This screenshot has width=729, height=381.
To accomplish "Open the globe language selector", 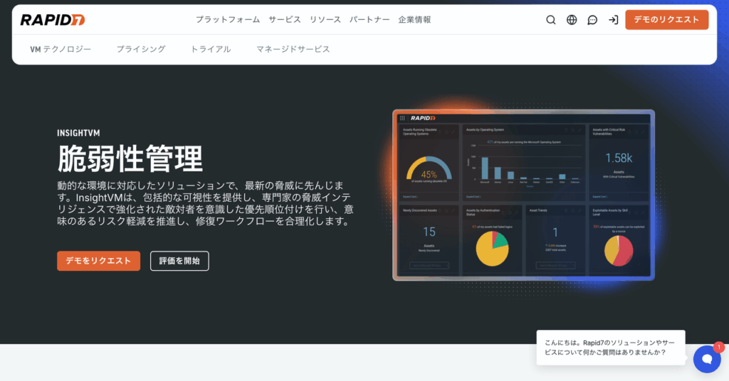I will (x=572, y=20).
